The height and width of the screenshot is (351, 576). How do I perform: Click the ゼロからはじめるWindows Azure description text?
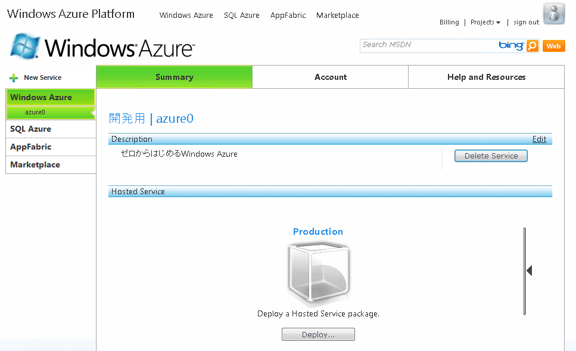[x=179, y=154]
